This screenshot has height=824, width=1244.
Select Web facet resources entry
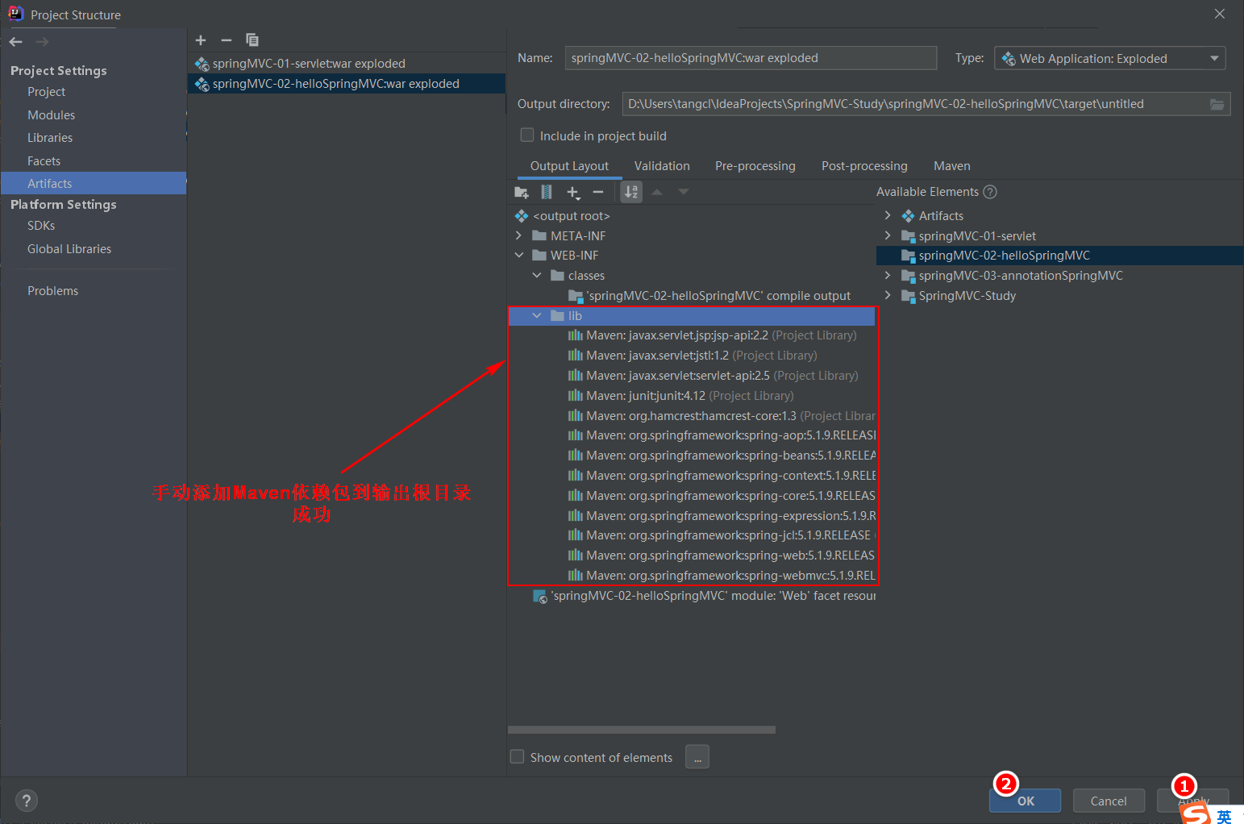click(x=704, y=596)
